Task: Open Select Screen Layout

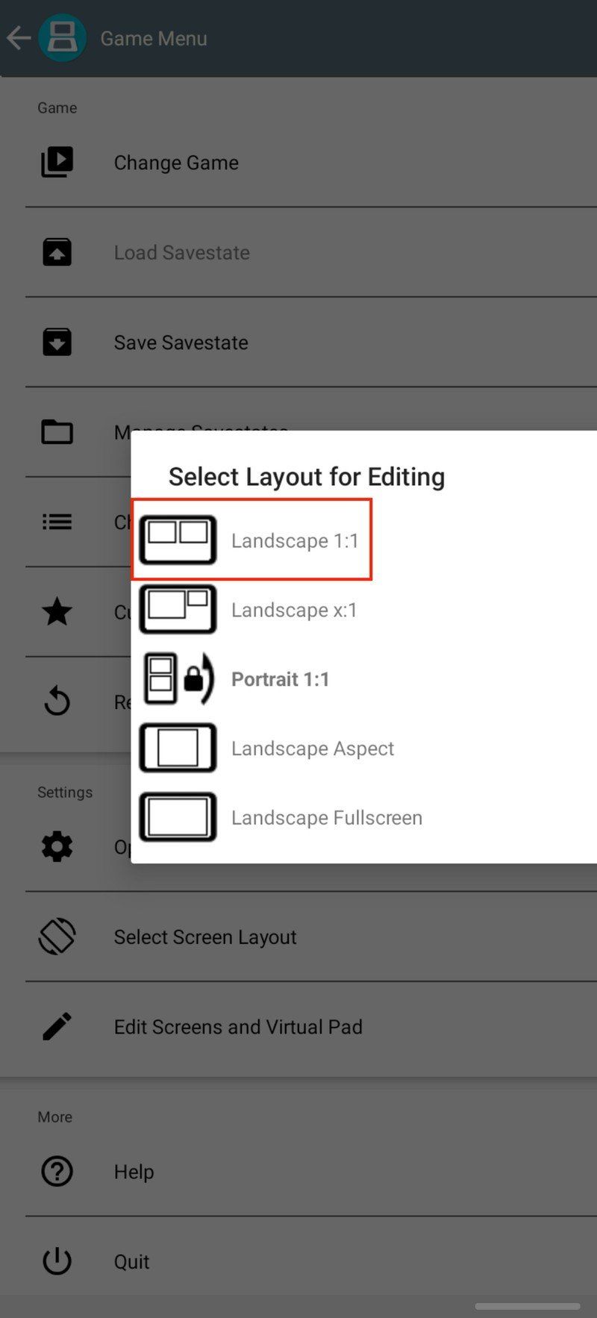Action: tap(204, 937)
